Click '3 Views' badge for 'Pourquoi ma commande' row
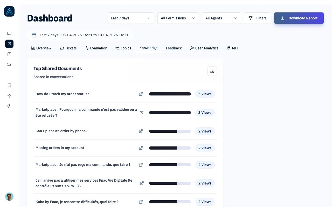The image size is (332, 207). click(x=205, y=113)
